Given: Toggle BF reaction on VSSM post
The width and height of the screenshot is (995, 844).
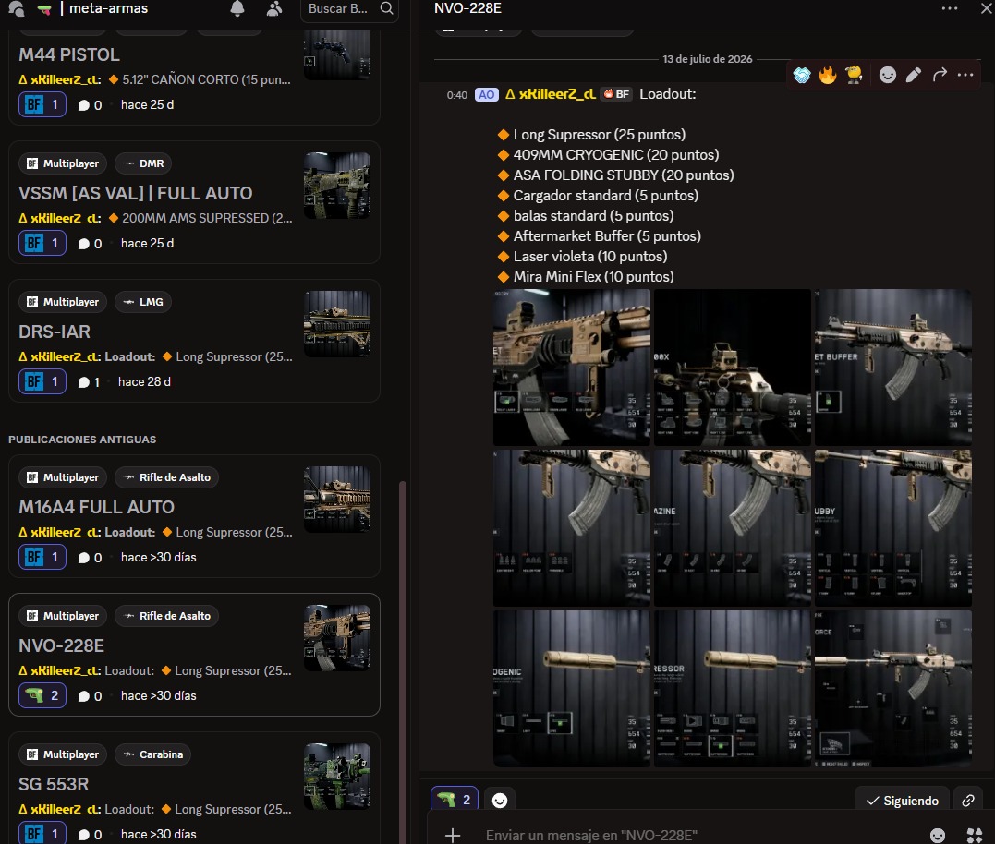Looking at the screenshot, I should coord(42,243).
